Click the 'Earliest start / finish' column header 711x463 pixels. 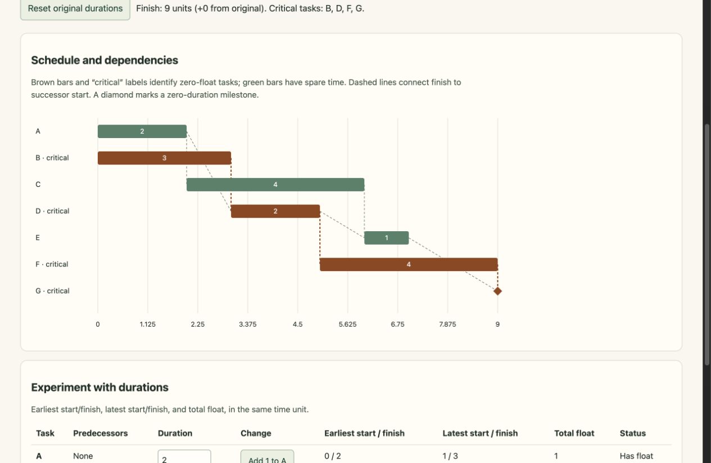[x=364, y=433]
